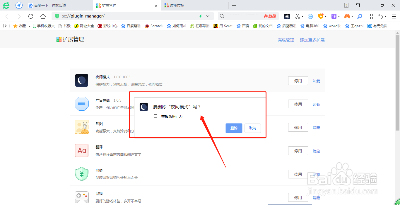Image resolution: width=400 pixels, height=205 pixels.
Task: Open the hamburger main menu
Action: [393, 16]
